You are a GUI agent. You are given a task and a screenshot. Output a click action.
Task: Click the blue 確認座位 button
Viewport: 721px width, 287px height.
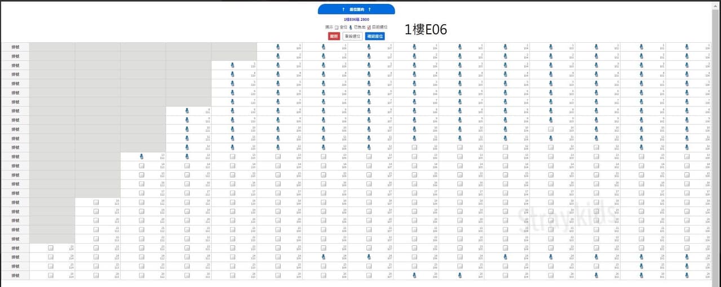coord(375,36)
